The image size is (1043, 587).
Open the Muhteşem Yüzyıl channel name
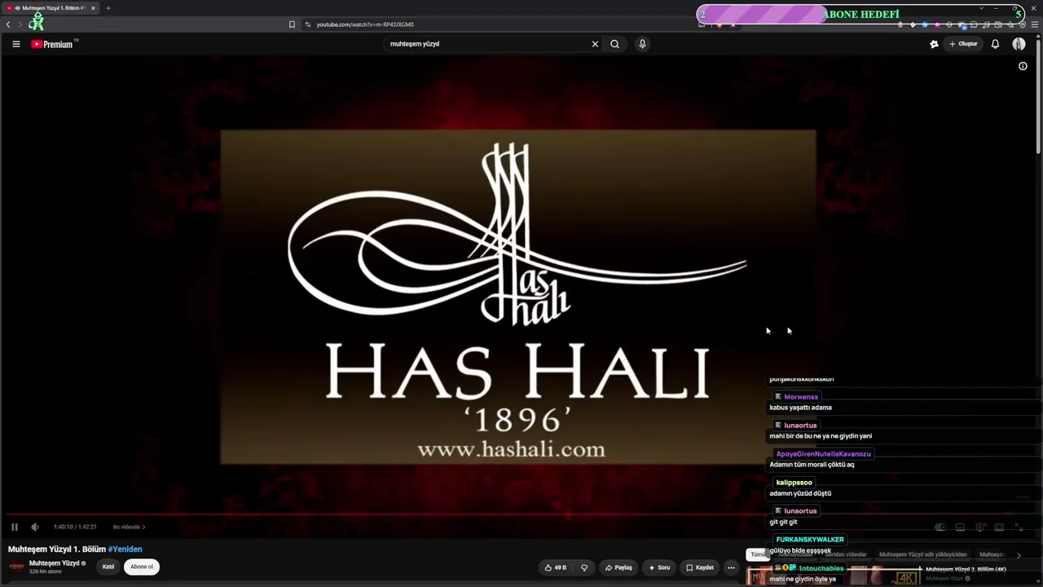click(x=54, y=563)
